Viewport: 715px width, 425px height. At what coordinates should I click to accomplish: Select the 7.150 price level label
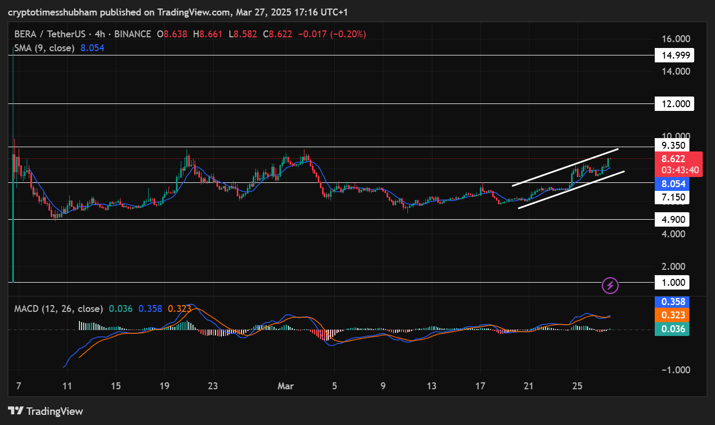pos(672,198)
